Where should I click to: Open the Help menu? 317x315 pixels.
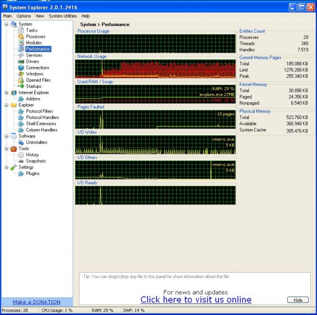[x=85, y=16]
